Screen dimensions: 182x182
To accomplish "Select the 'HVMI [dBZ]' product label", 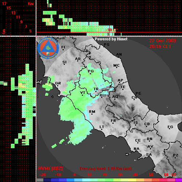I will tap(50, 169).
